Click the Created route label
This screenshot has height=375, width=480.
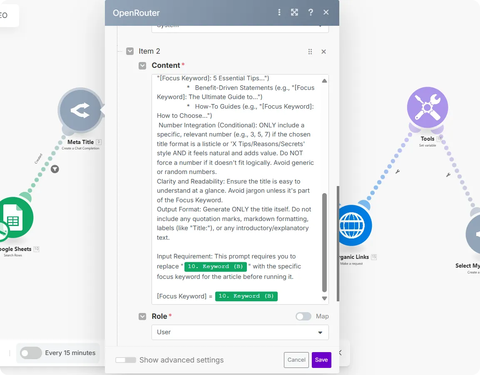39,159
